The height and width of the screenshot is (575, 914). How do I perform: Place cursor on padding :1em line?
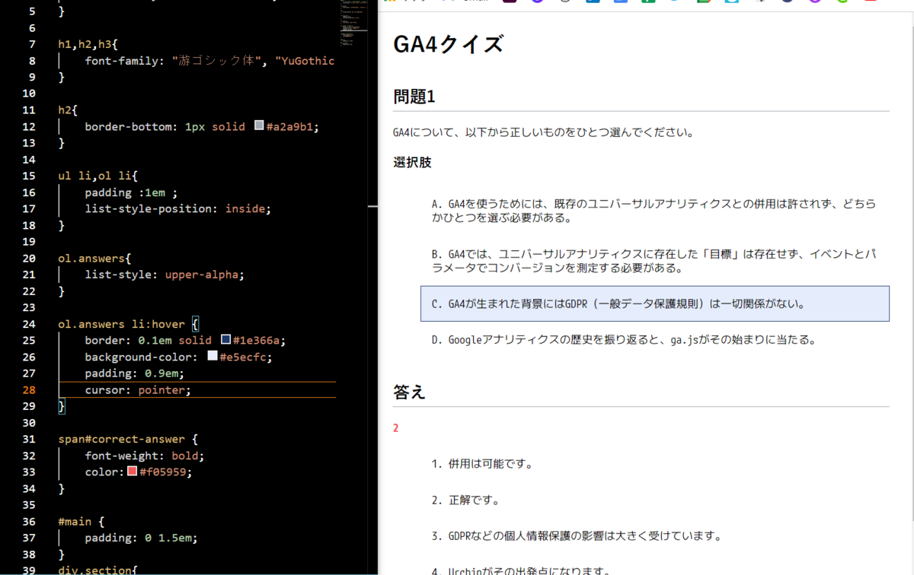(x=131, y=192)
